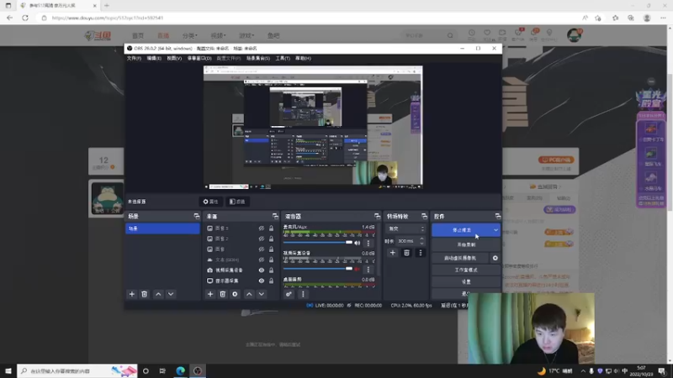Show hidden system tray icons chevron
Screen dimensions: 673x378
pos(583,371)
